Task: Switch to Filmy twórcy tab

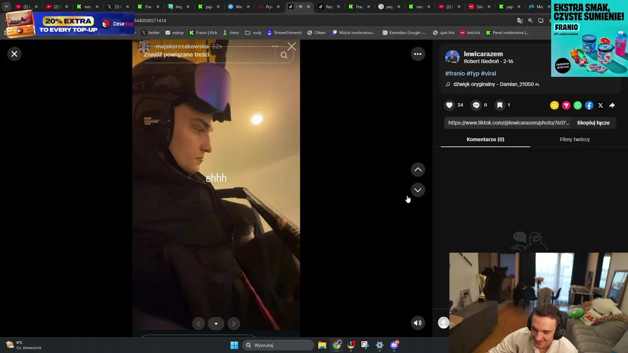Action: click(x=575, y=139)
